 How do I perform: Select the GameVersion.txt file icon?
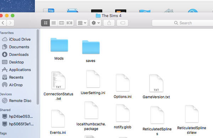(x=156, y=83)
